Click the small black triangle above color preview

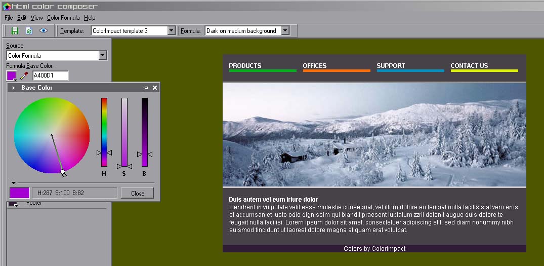14,183
